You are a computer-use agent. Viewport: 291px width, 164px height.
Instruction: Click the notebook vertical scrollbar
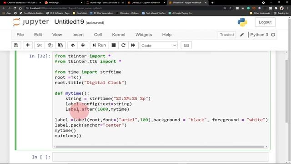point(287,91)
